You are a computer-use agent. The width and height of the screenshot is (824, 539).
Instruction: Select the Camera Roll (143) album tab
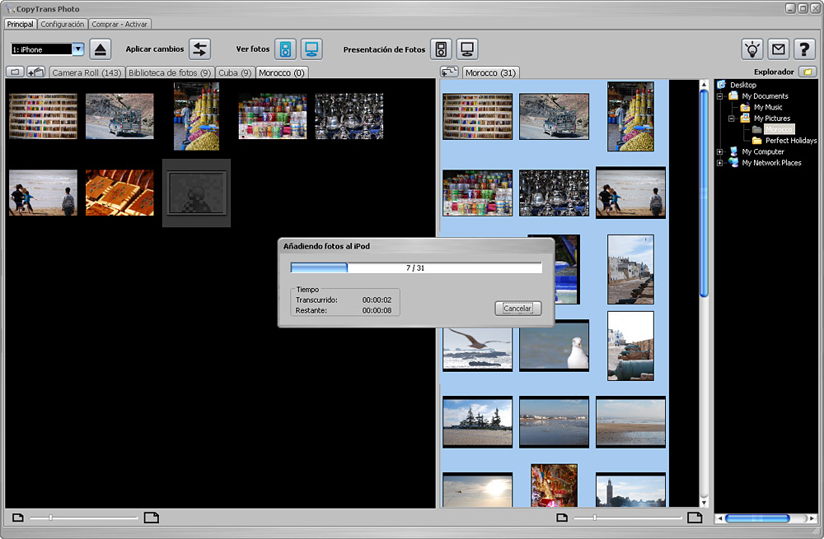click(x=87, y=72)
